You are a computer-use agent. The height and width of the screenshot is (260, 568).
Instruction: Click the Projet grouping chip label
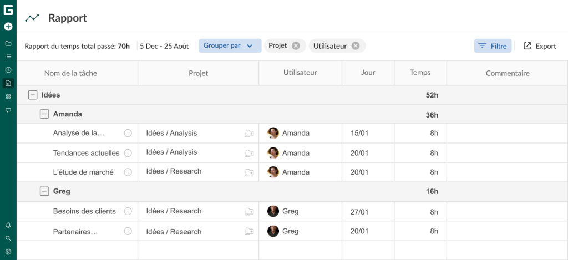(x=278, y=45)
